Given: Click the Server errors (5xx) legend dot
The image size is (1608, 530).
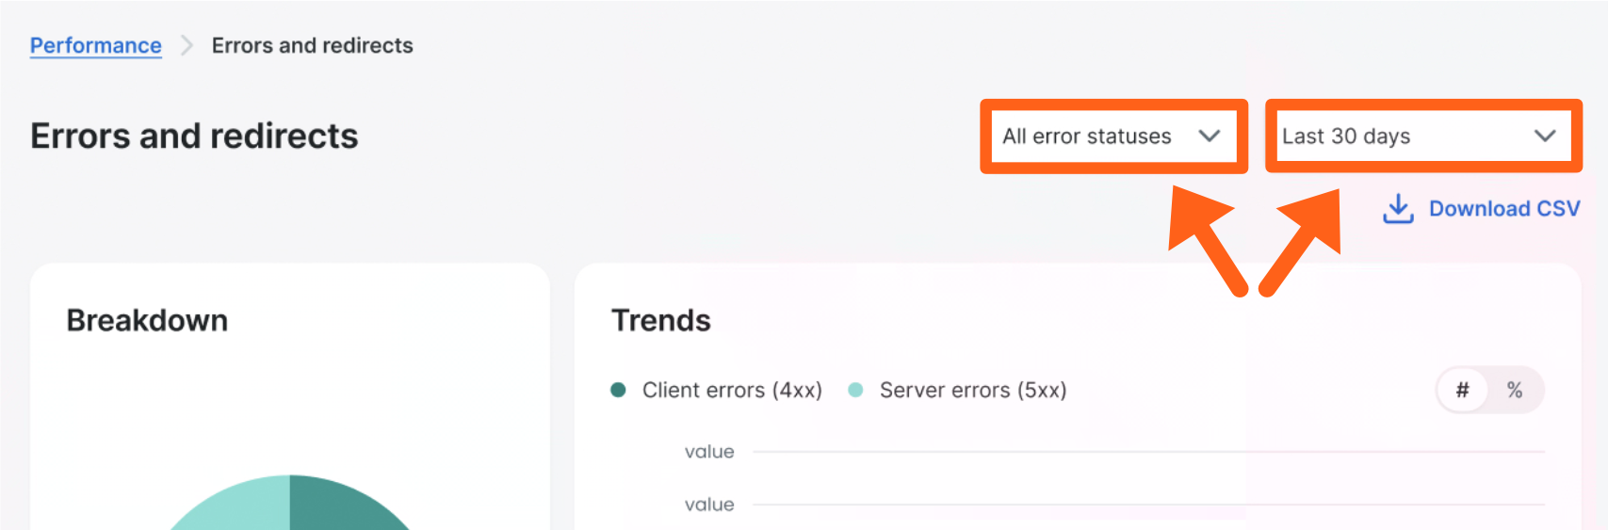Looking at the screenshot, I should click(x=855, y=390).
